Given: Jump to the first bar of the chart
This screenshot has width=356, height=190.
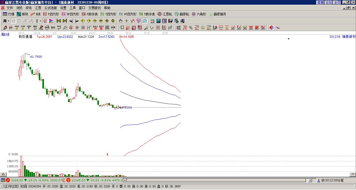Looking at the screenshot, I should coord(59,21).
